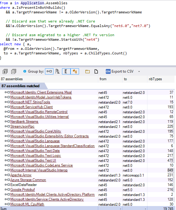This screenshot has width=176, height=210.
Task: Click the '87 assemblies matched' tab
Action: [x=23, y=86]
